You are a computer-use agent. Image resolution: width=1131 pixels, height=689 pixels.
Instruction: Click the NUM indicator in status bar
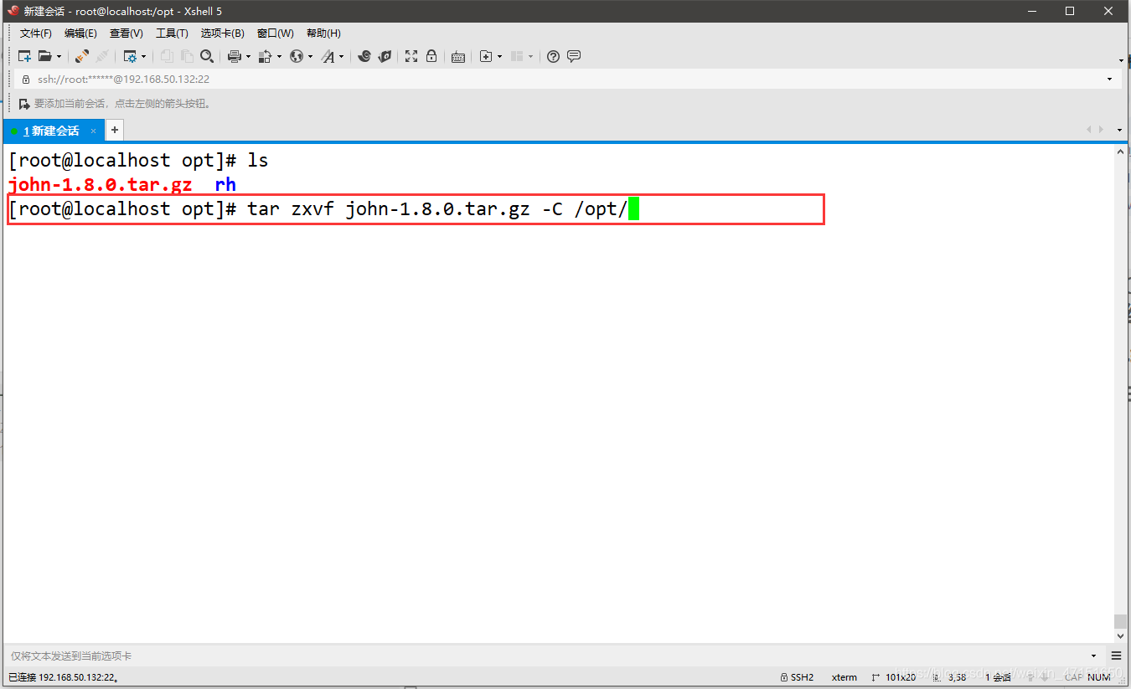(1099, 677)
